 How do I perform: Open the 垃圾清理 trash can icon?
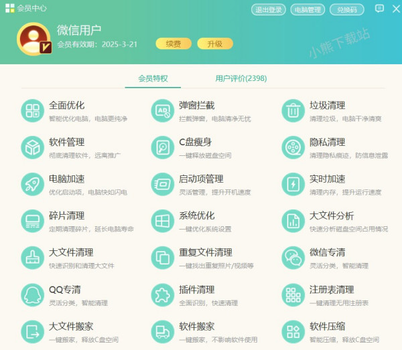point(293,111)
